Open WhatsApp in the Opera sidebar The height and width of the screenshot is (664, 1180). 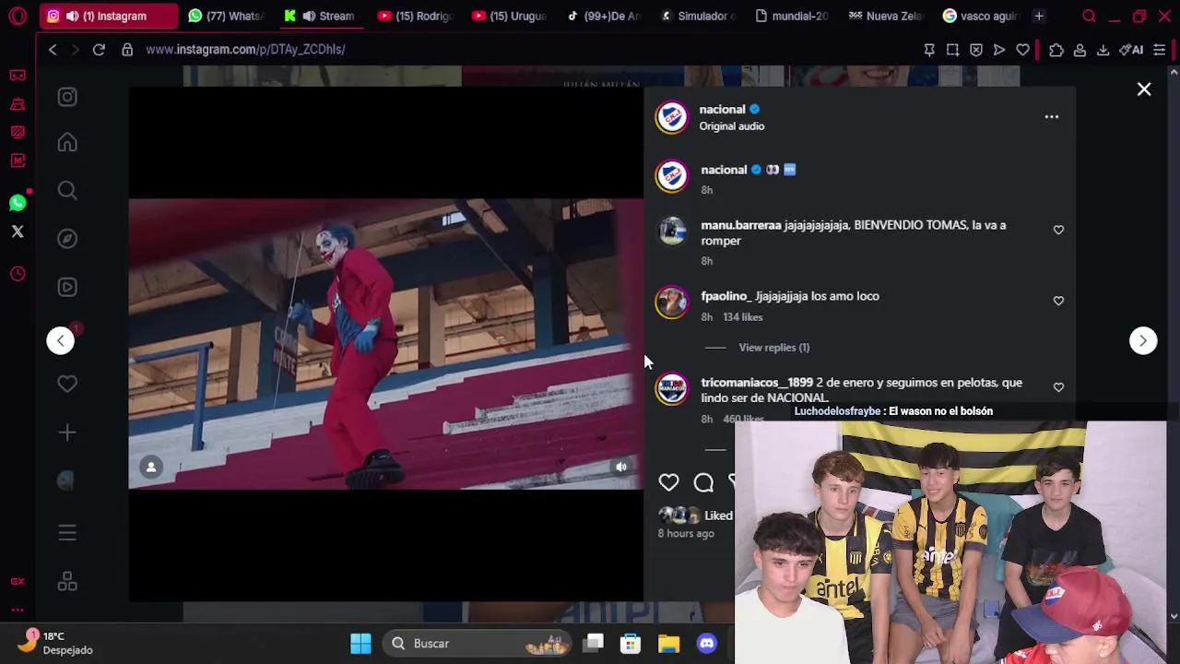point(18,203)
